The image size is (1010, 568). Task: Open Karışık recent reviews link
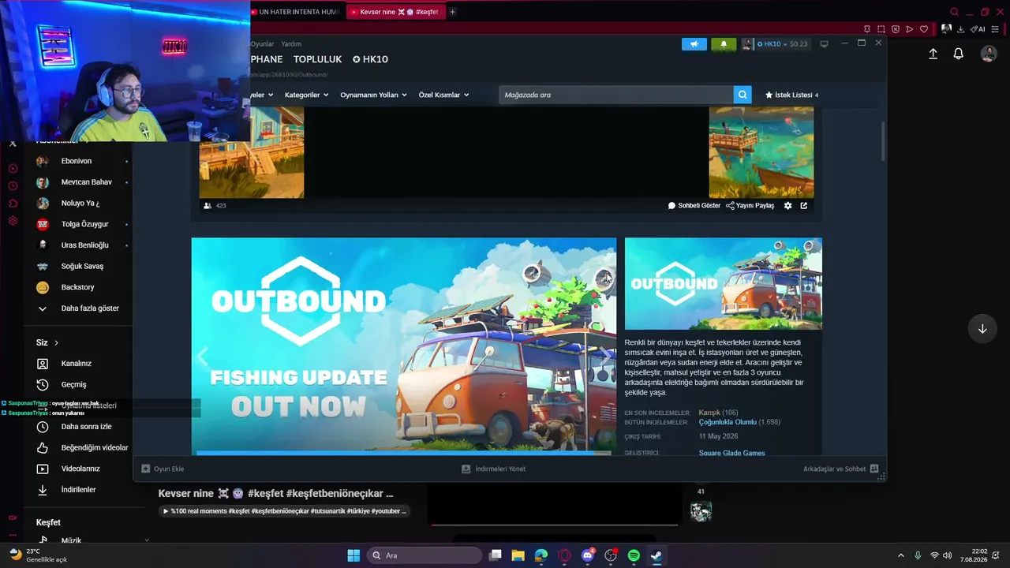point(709,413)
